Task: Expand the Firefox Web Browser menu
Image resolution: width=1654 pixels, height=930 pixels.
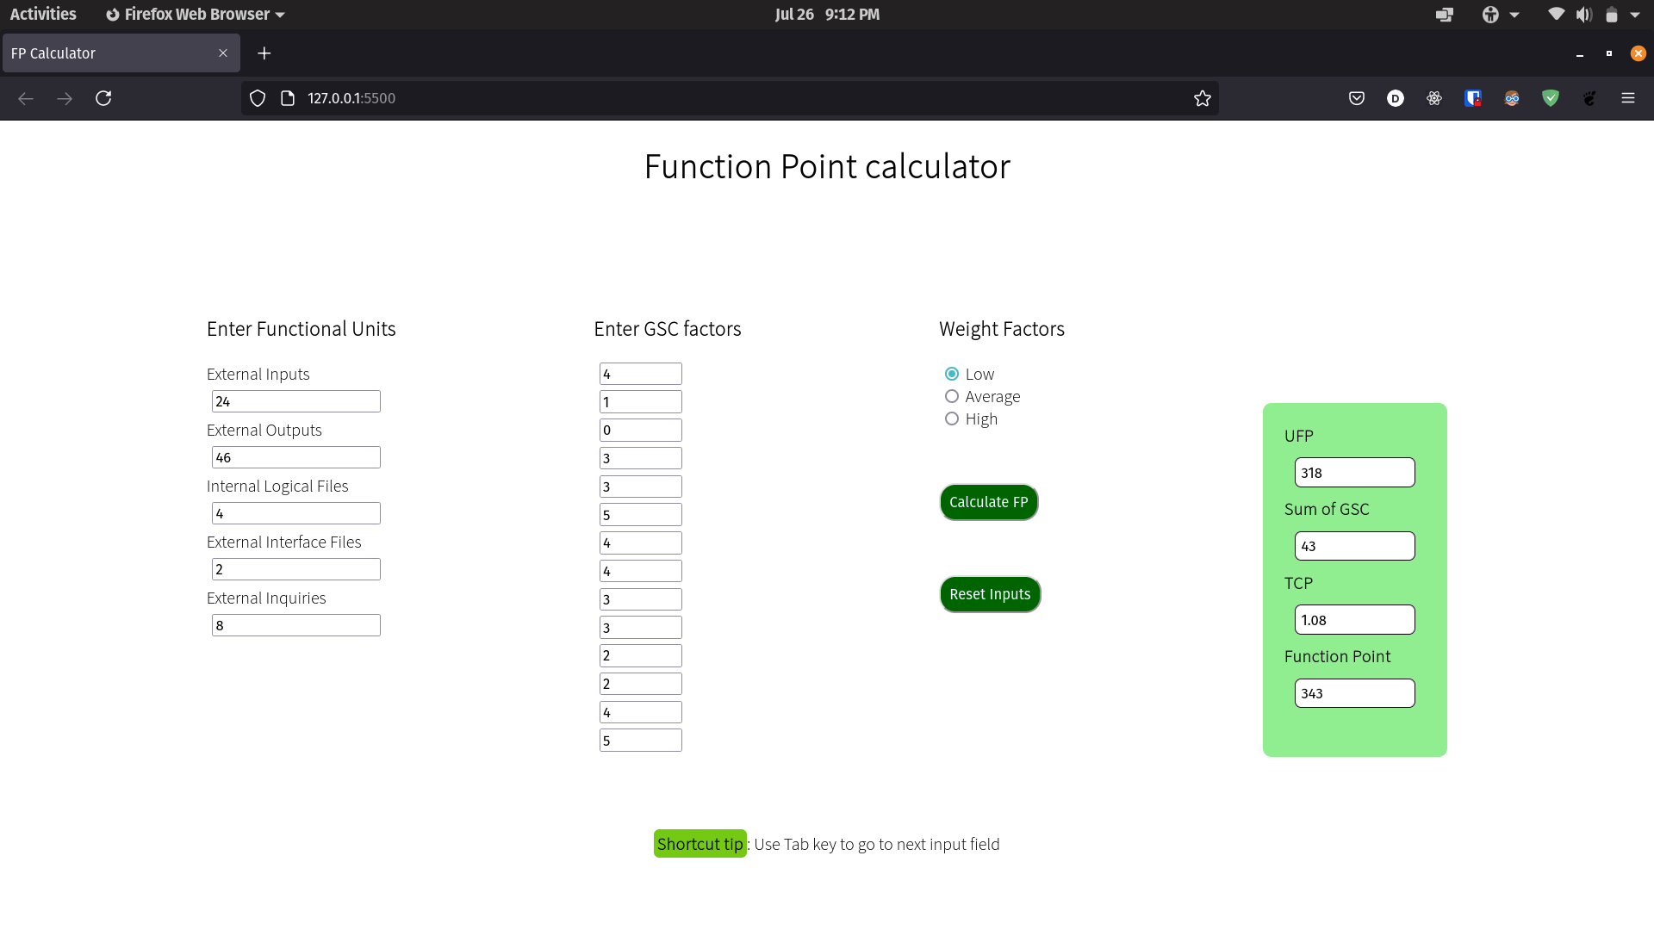Action: tap(194, 14)
